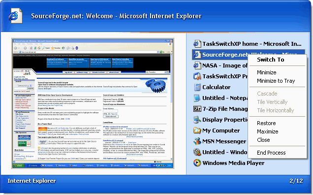Click the Untitled - Notepad icon
This screenshot has width=313, height=195.
coord(197,98)
